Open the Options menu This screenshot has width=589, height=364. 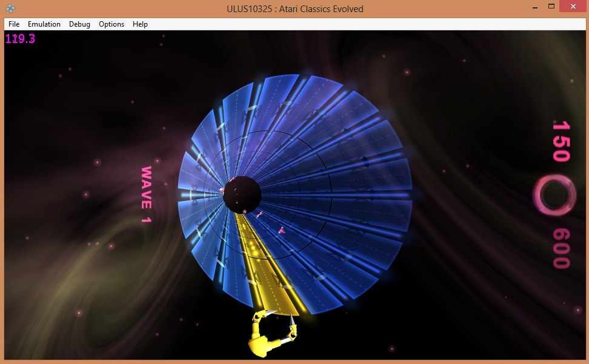point(111,24)
